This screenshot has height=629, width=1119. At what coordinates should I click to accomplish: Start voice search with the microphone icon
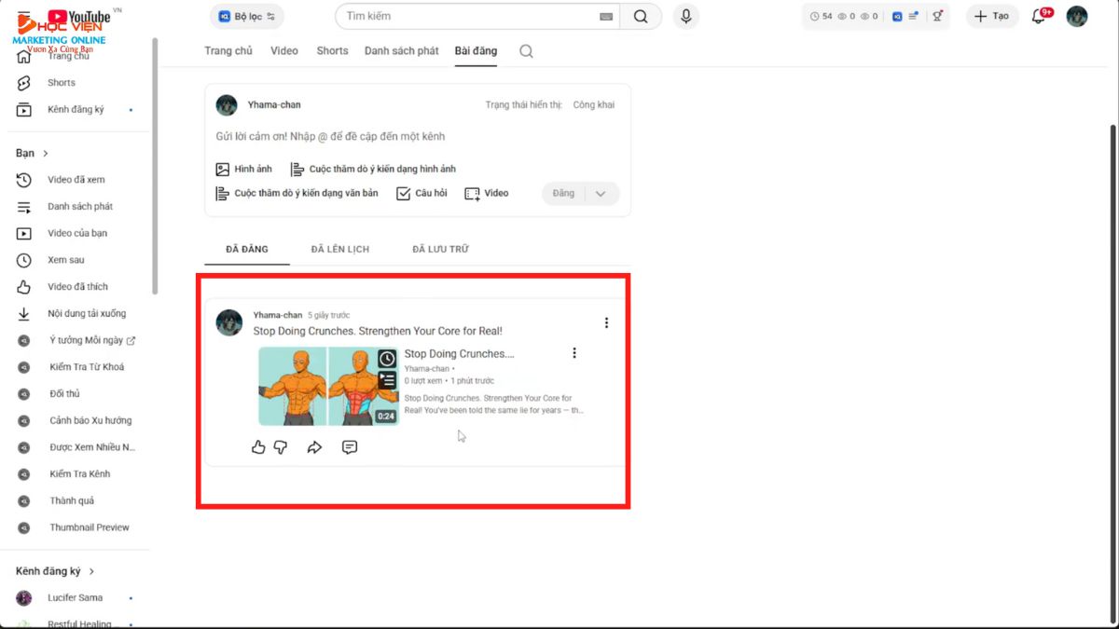(x=685, y=16)
